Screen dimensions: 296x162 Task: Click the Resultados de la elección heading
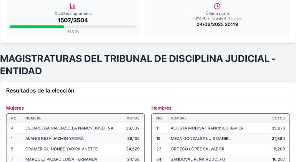click(x=40, y=90)
